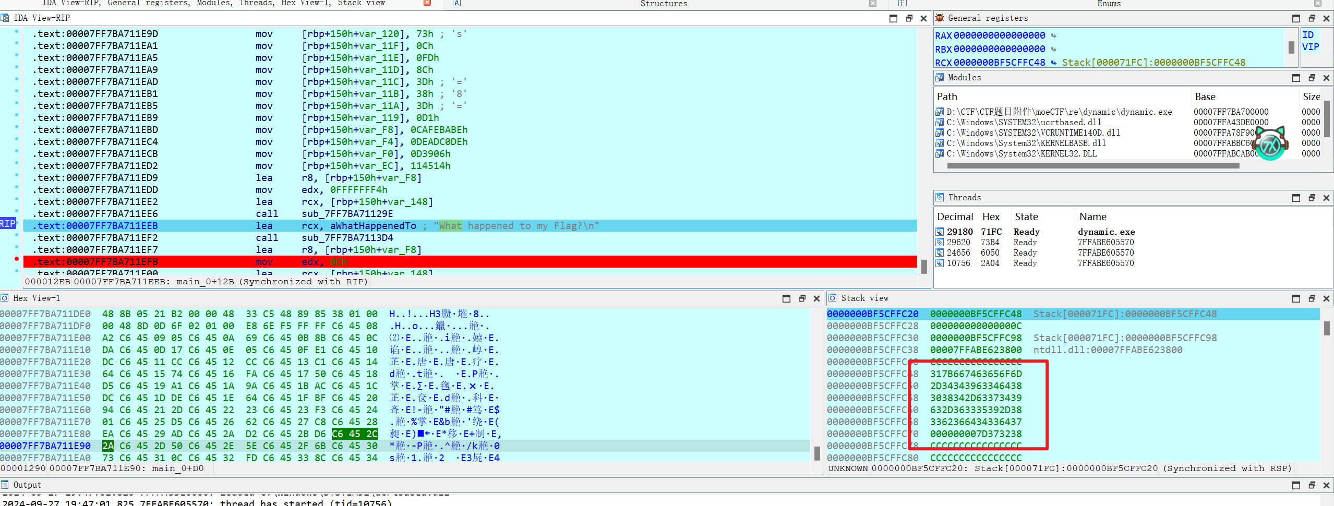The image size is (1334, 506).
Task: Click the cat mascot floating icon
Action: point(1269,143)
